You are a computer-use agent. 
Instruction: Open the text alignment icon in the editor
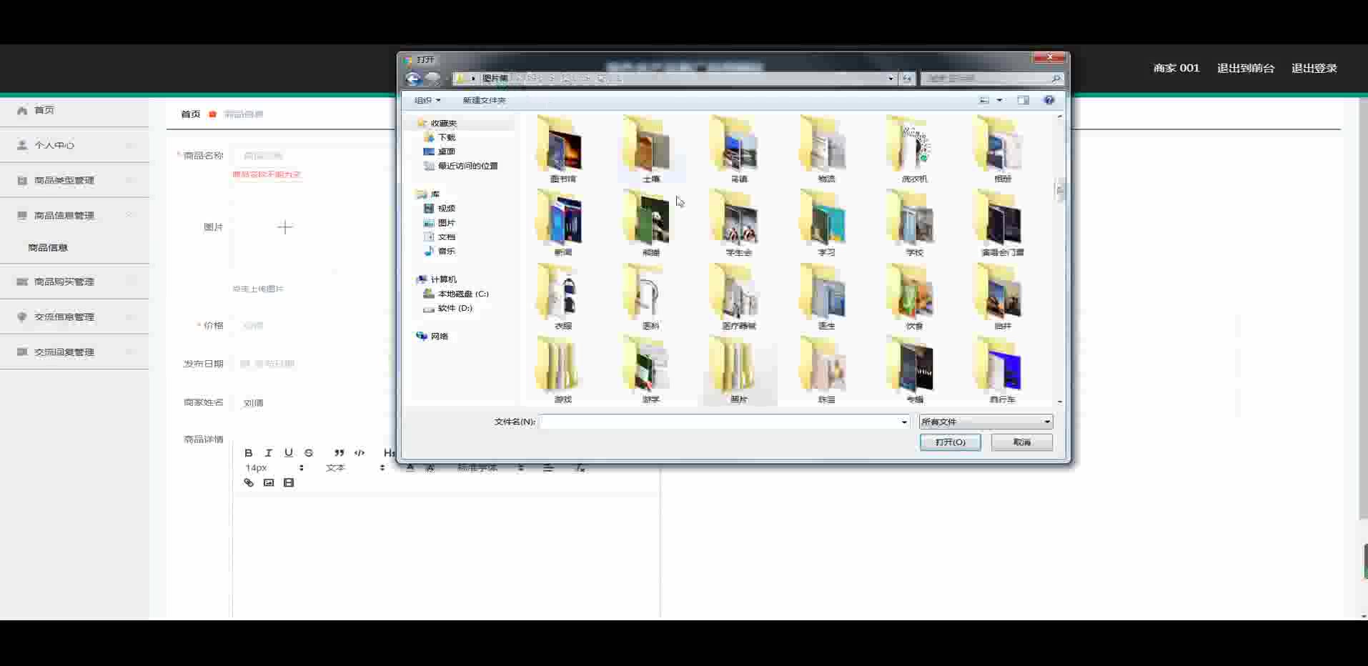[548, 467]
